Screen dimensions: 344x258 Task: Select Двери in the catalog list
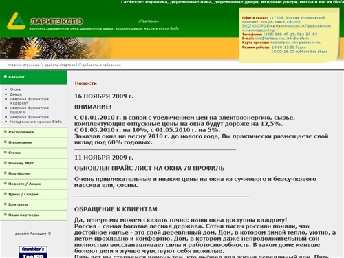coord(16,94)
